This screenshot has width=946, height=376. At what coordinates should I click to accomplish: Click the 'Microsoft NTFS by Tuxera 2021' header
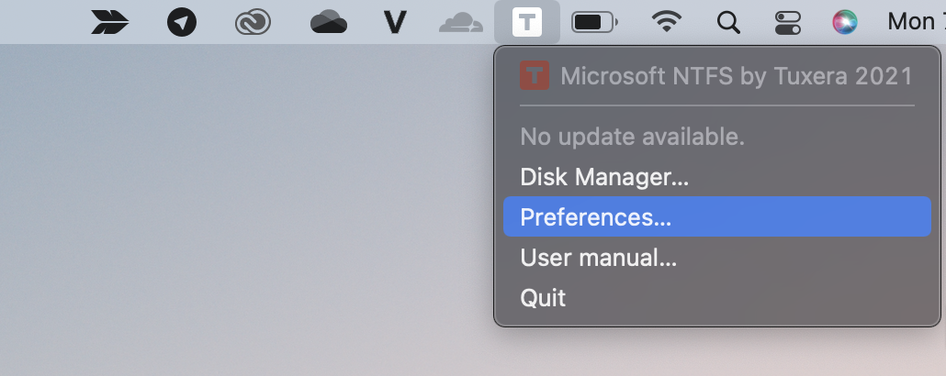(x=737, y=76)
